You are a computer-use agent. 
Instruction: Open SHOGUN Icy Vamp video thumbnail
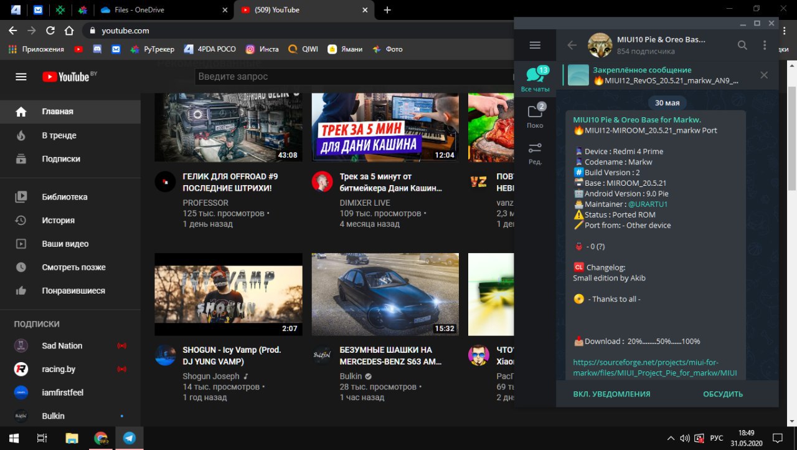229,294
